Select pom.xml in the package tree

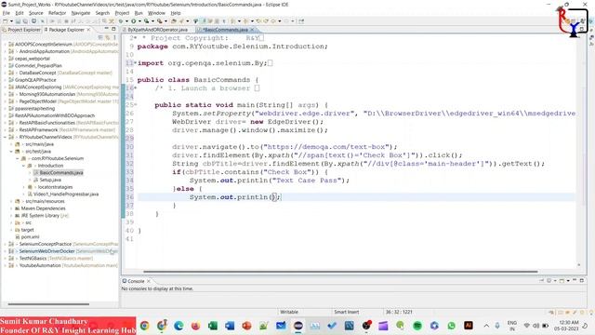30,237
